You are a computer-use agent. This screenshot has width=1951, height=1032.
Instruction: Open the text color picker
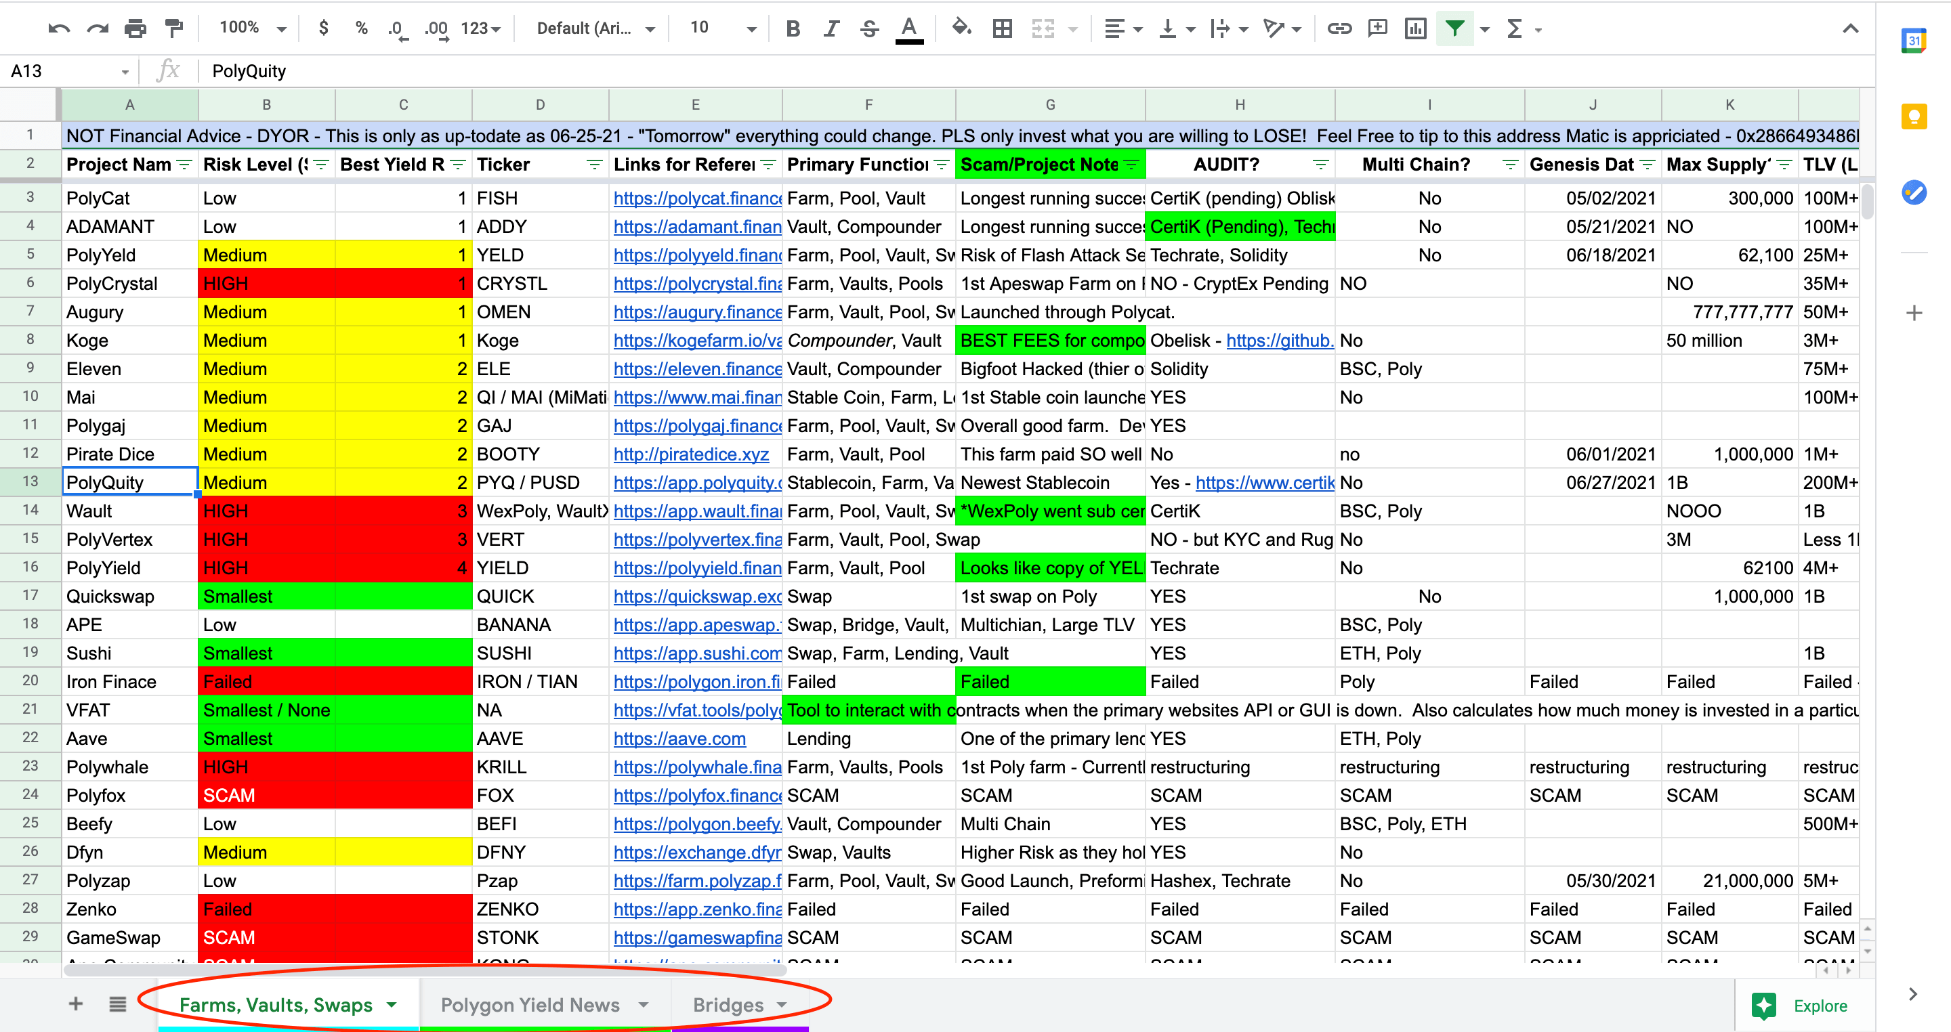(x=909, y=28)
